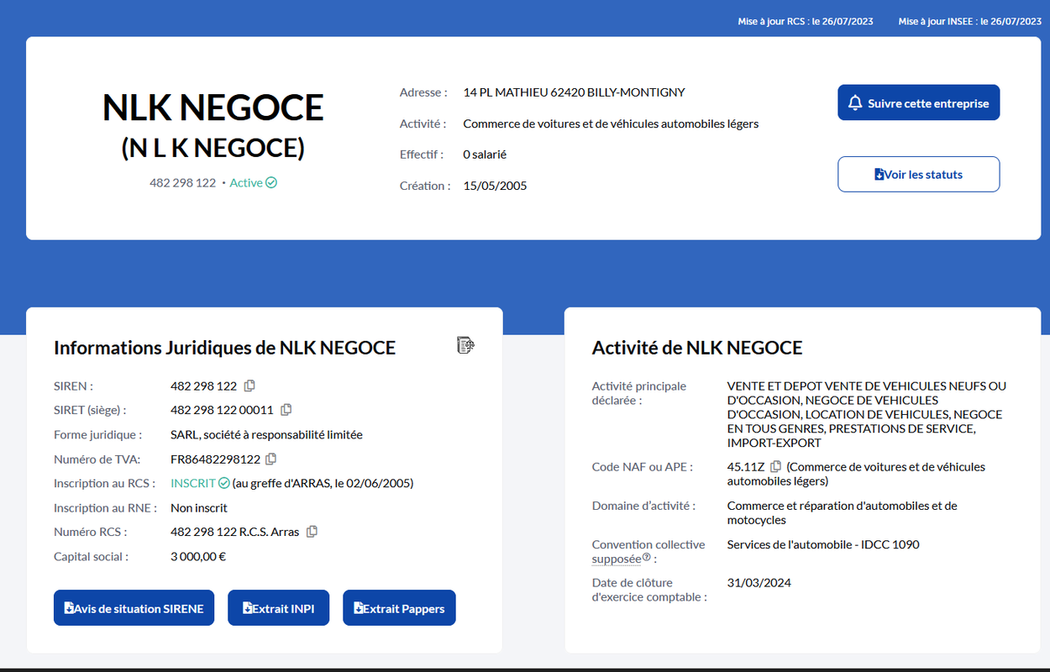Copy the Numéro RCS Arras value
The height and width of the screenshot is (672, 1050).
coord(312,531)
